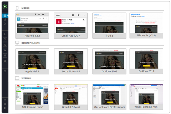Select the lightbulb icon in sidebar
The width and height of the screenshot is (171, 114).
point(5,24)
